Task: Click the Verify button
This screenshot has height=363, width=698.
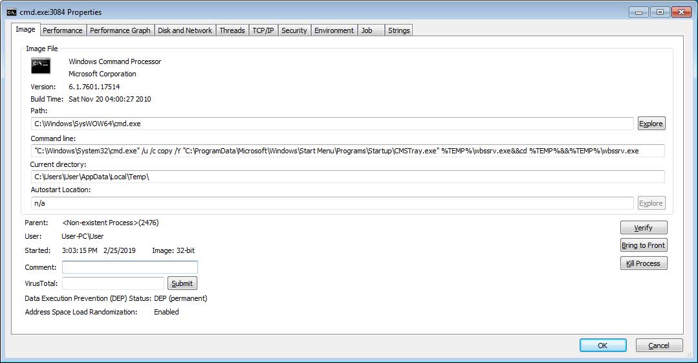Action: 644,228
